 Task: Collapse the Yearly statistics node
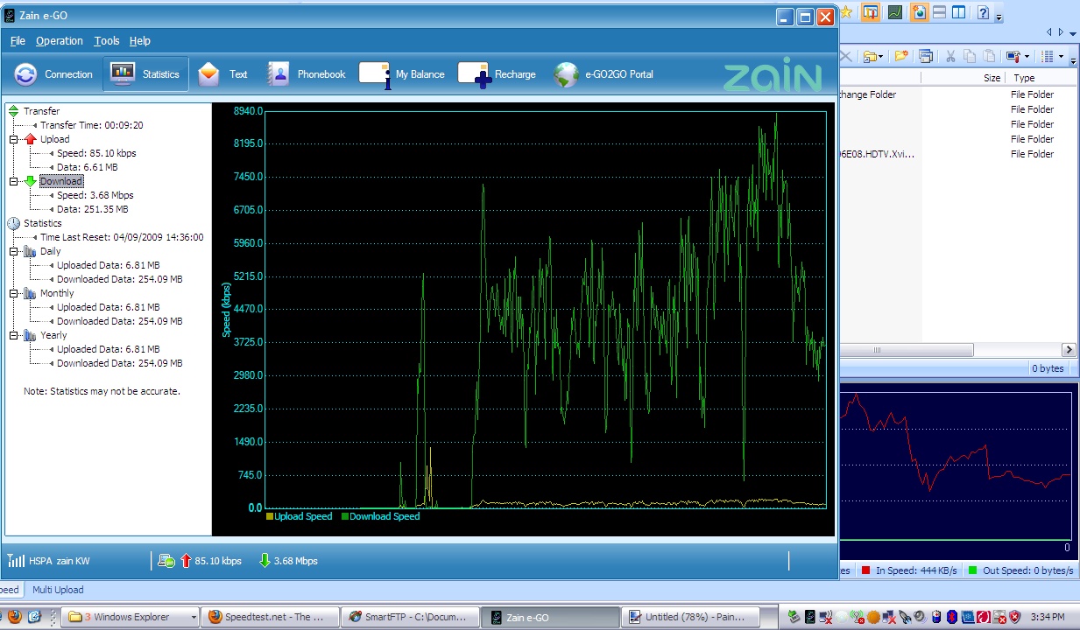[x=14, y=335]
